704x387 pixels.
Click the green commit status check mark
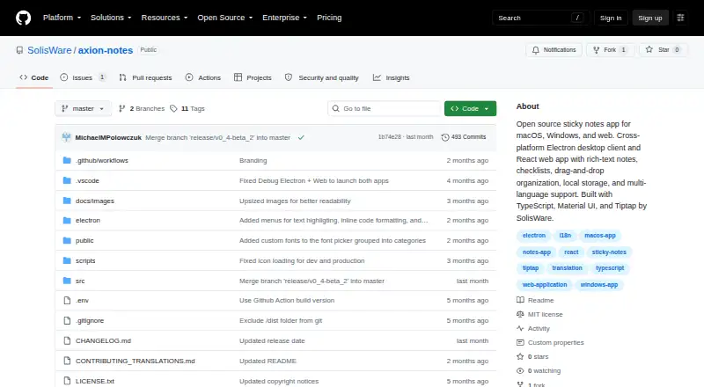[x=301, y=137]
